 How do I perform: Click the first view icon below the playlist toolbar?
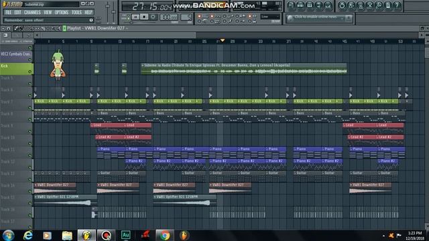5,35
